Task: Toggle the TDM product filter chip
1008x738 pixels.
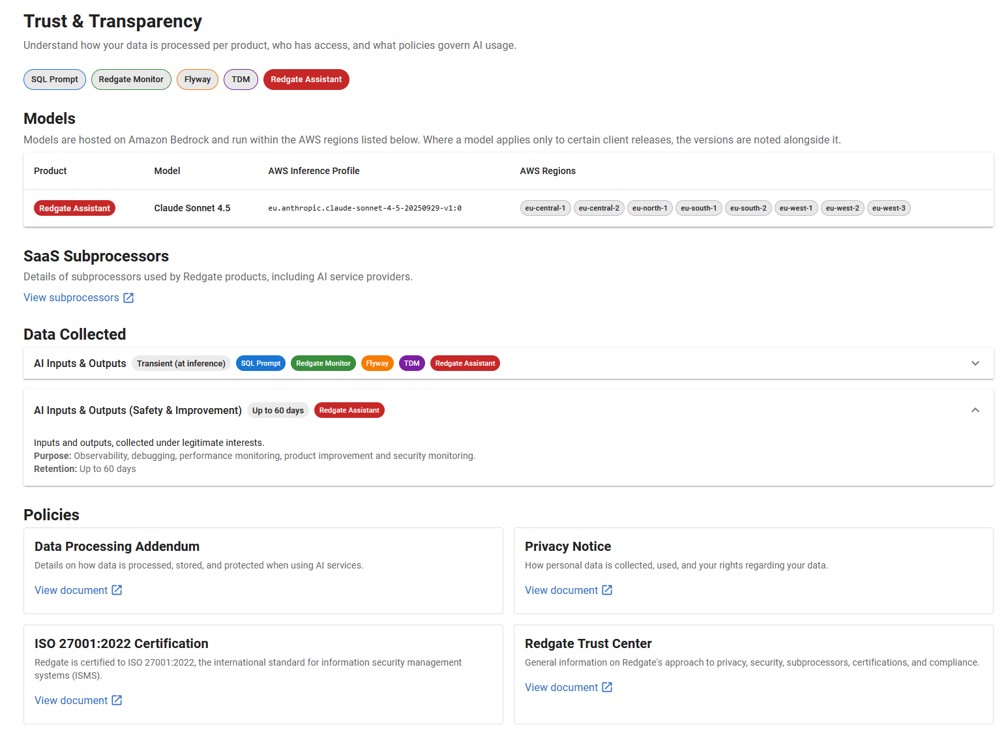Action: (x=241, y=80)
